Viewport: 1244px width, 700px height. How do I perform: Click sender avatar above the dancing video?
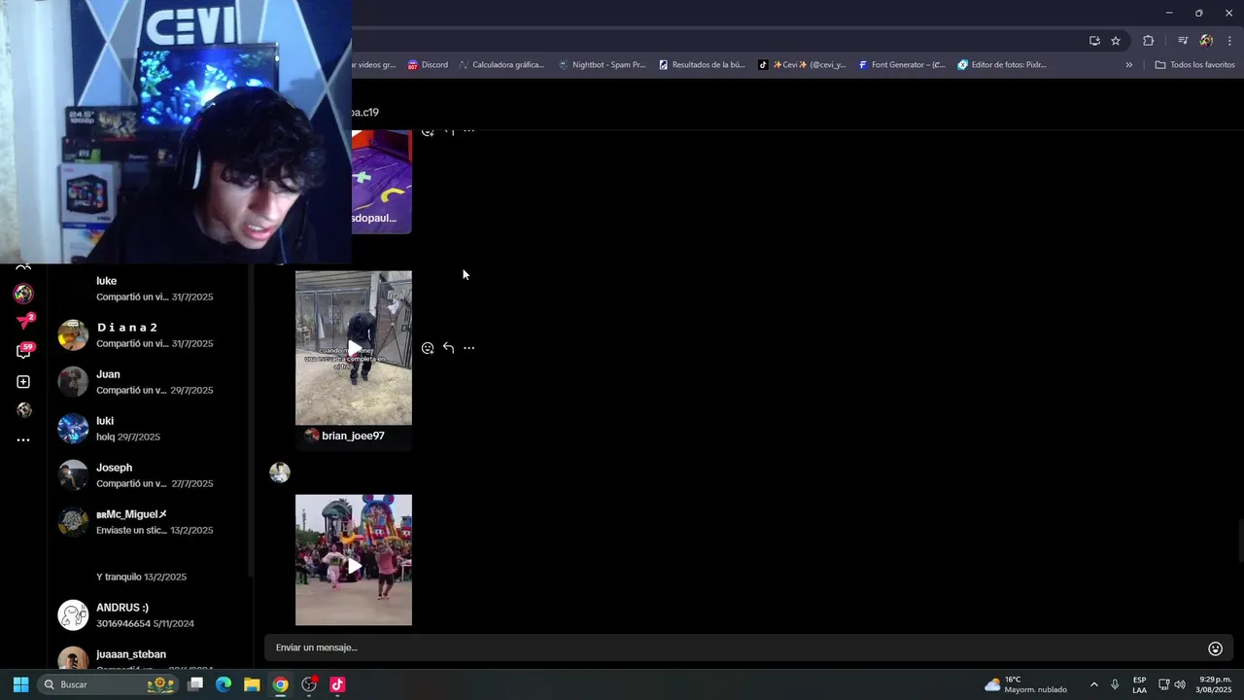coord(280,473)
